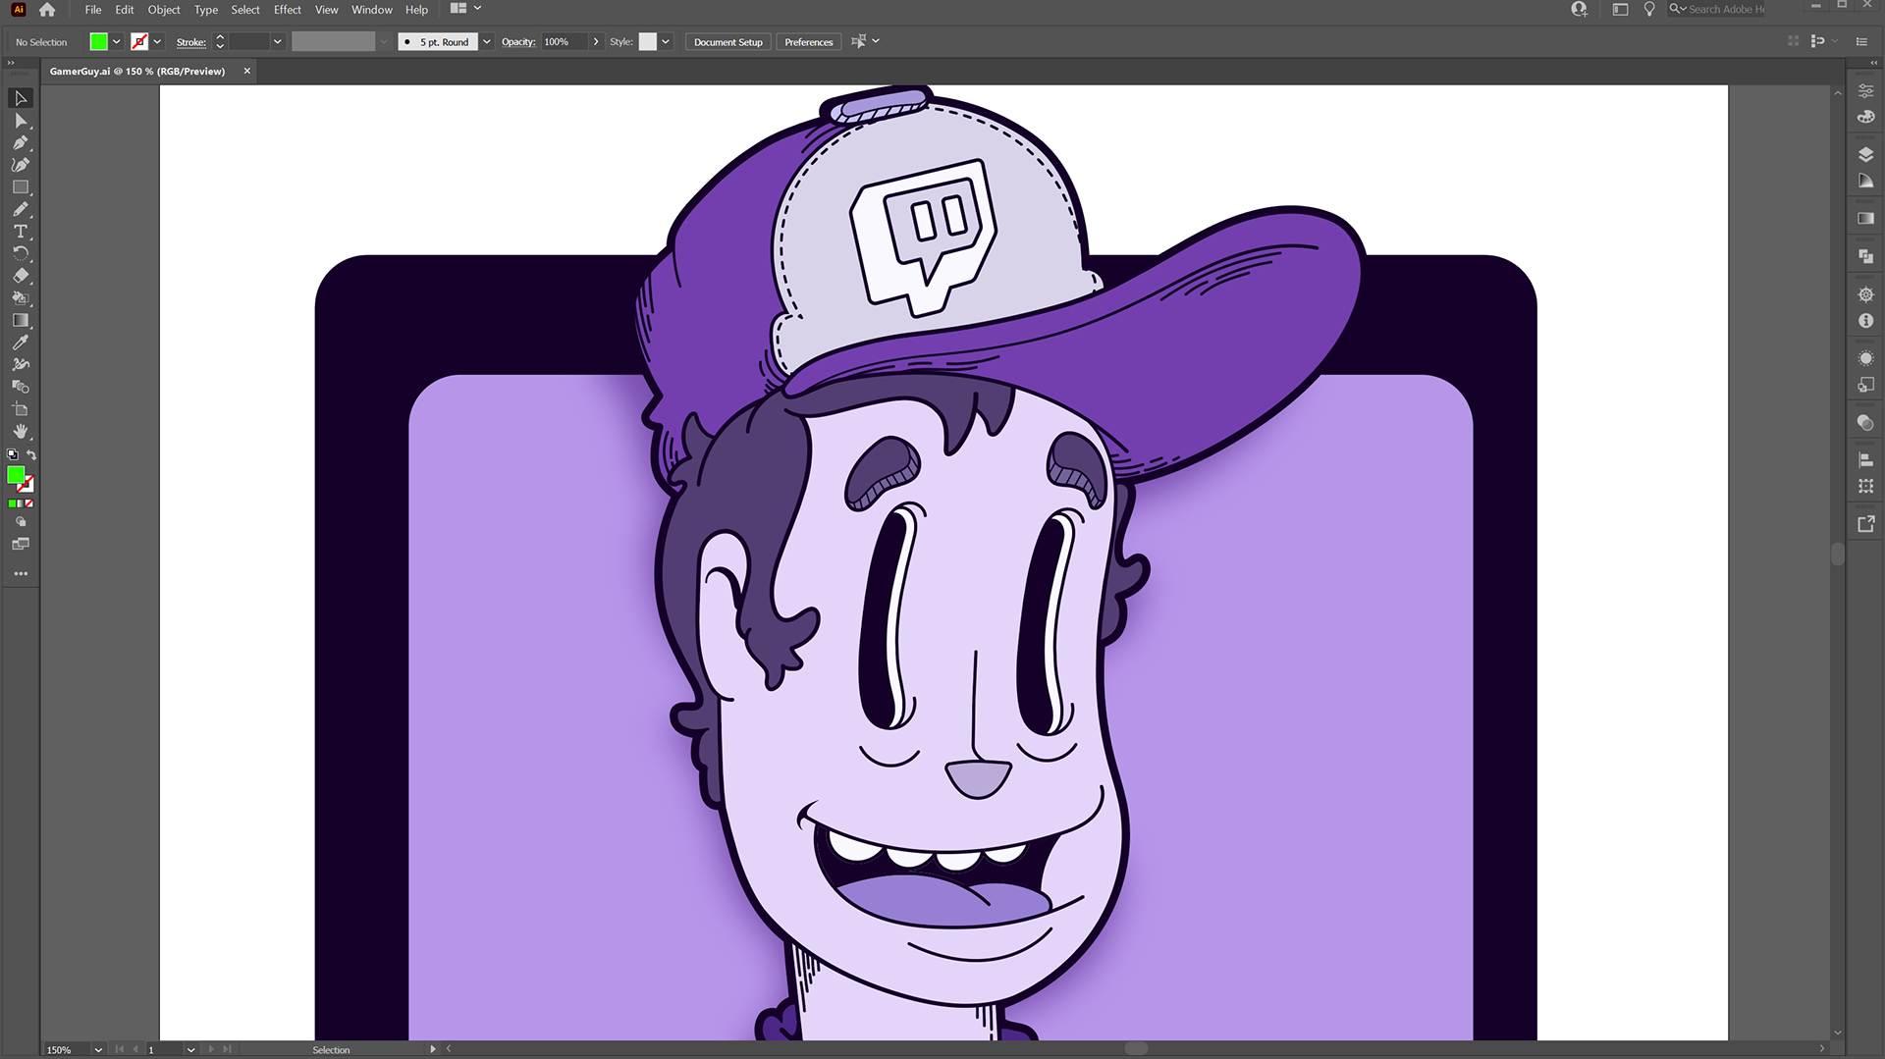Click the green Fill swatch in toolbar
Image resolution: width=1885 pixels, height=1059 pixels.
pos(16,475)
